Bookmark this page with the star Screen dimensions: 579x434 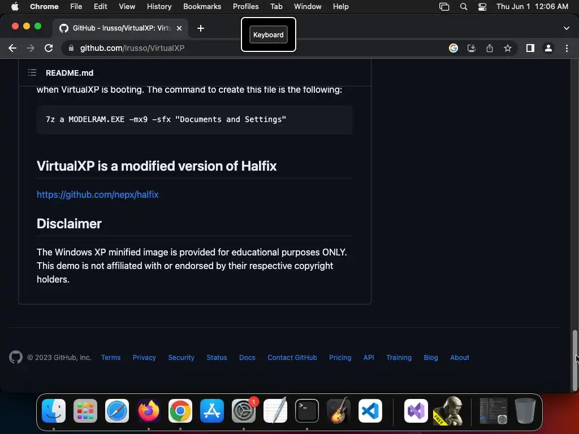508,48
